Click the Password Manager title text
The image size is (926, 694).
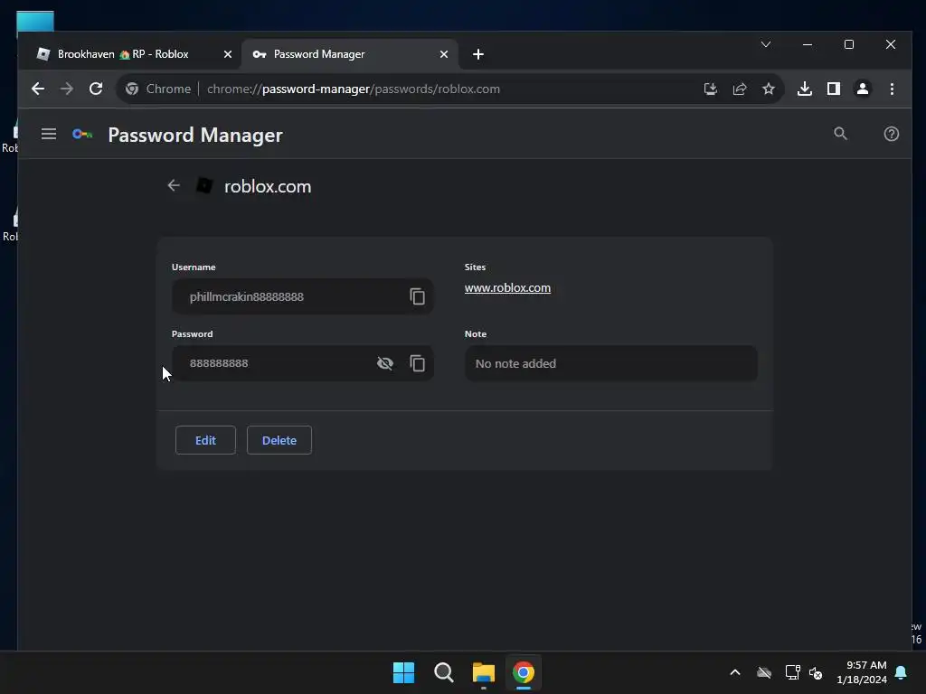point(195,136)
